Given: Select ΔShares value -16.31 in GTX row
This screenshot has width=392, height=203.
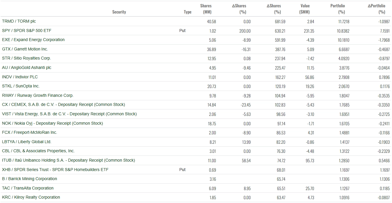Looking at the screenshot, I should [246, 50].
